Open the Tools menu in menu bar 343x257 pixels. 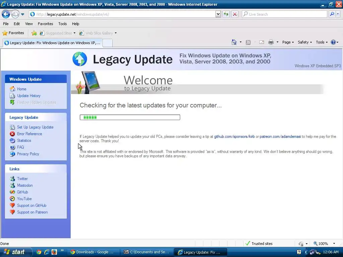pyautogui.click(x=63, y=24)
